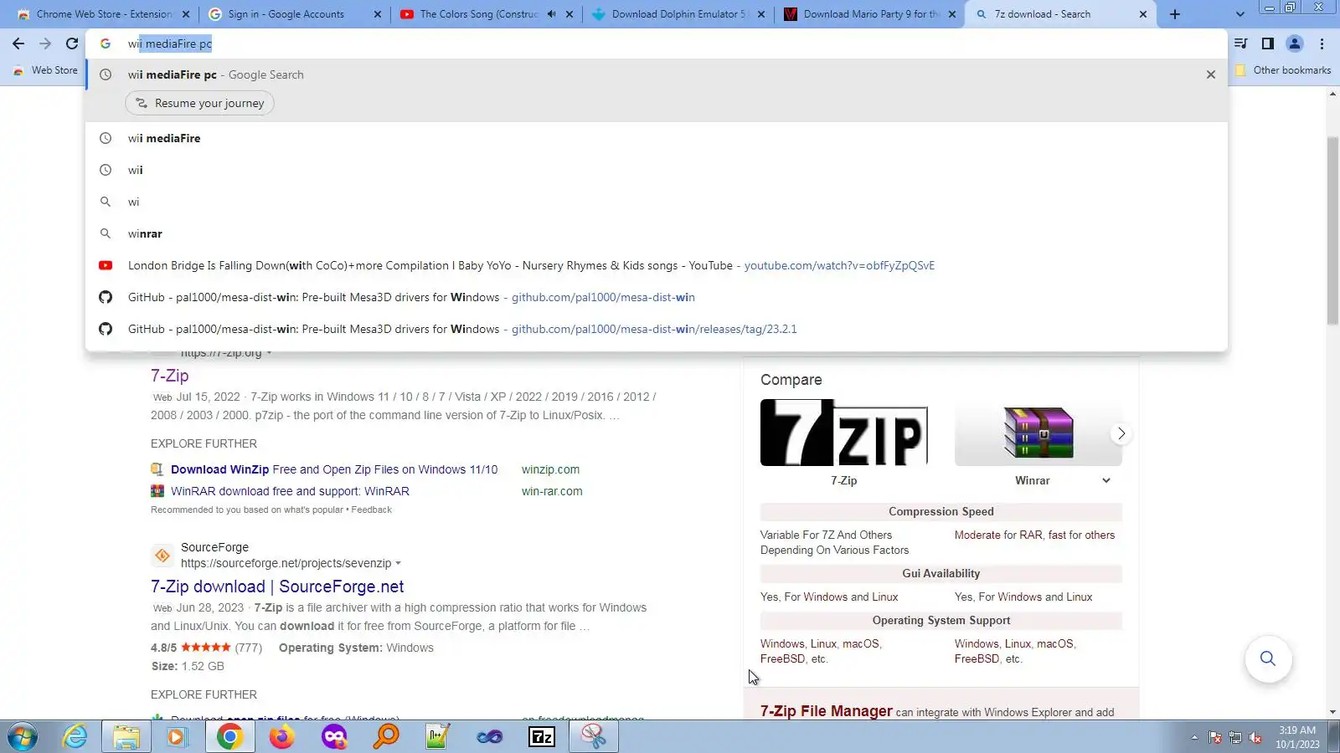The width and height of the screenshot is (1340, 753).
Task: Open the taskbar clock and date
Action: (1297, 737)
